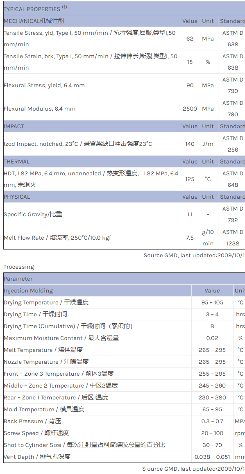
Task: Select the Flexural Modulus 2500 value
Action: tap(190, 109)
